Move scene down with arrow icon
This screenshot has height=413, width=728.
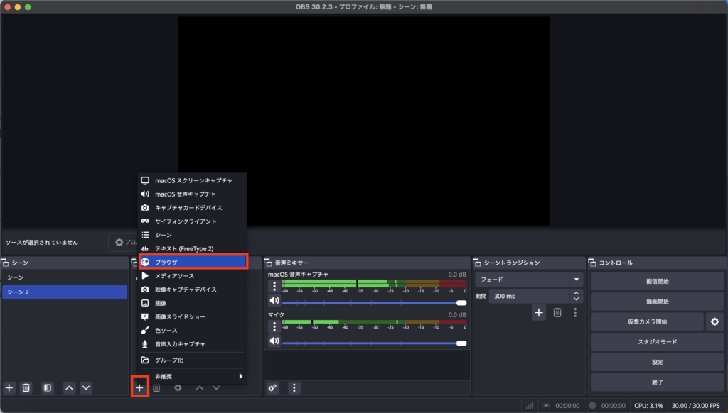(x=86, y=388)
